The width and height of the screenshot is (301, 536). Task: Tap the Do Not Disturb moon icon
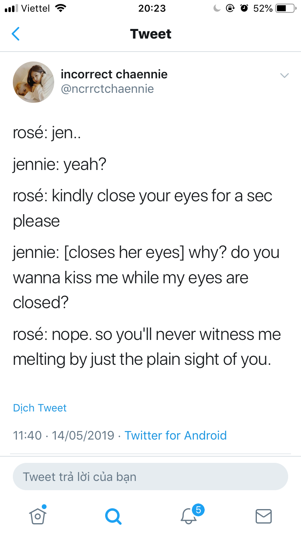pyautogui.click(x=217, y=8)
